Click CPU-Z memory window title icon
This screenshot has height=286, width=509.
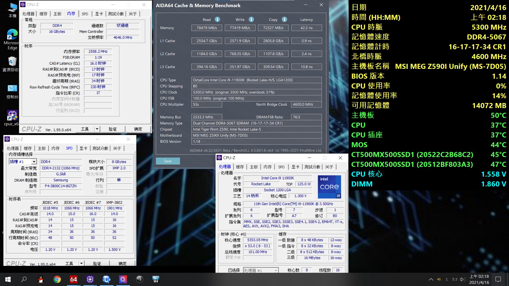click(x=23, y=5)
